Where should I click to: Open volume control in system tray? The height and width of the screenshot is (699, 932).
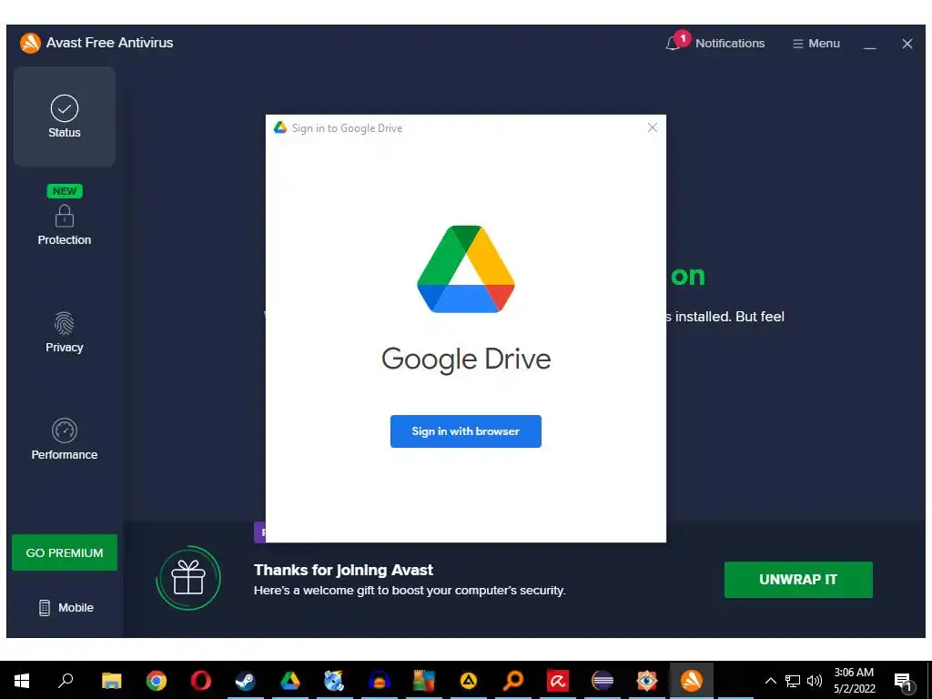pos(815,681)
